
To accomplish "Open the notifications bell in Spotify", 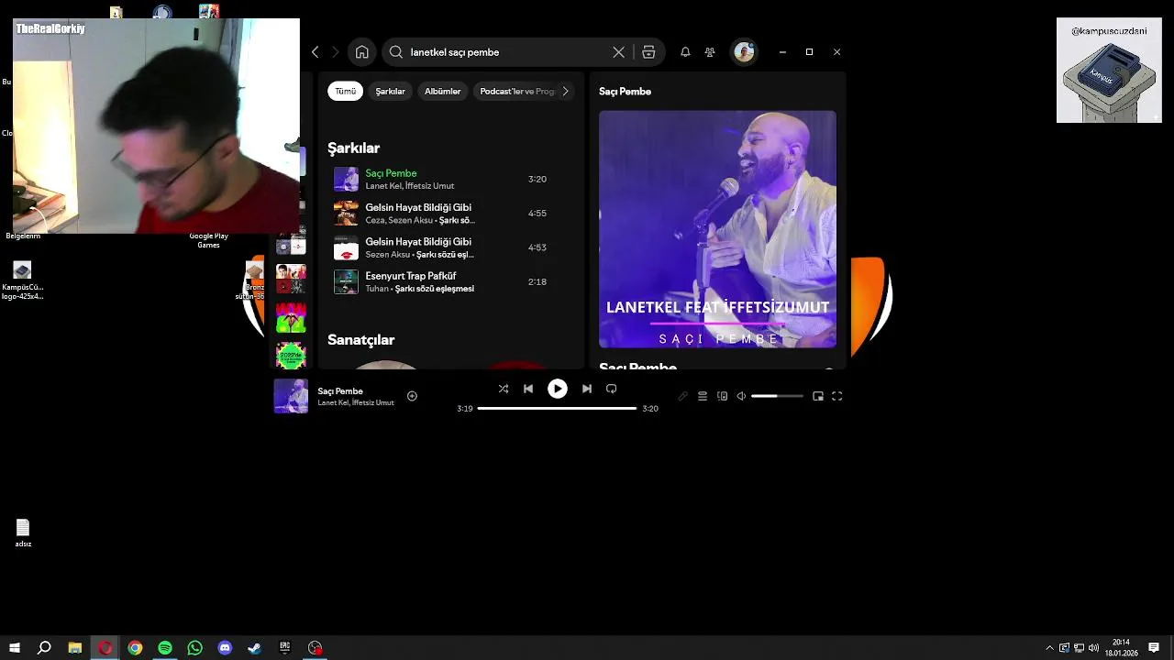I will coord(685,52).
